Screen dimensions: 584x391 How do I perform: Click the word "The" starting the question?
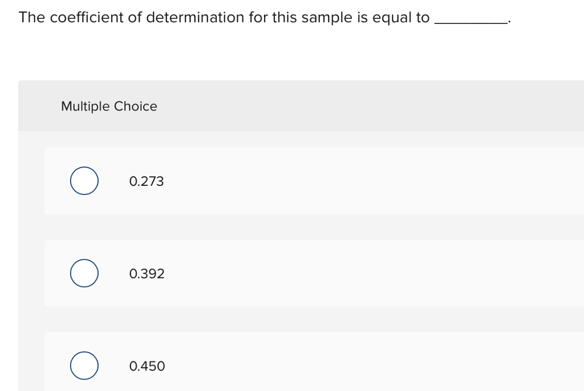[32, 17]
